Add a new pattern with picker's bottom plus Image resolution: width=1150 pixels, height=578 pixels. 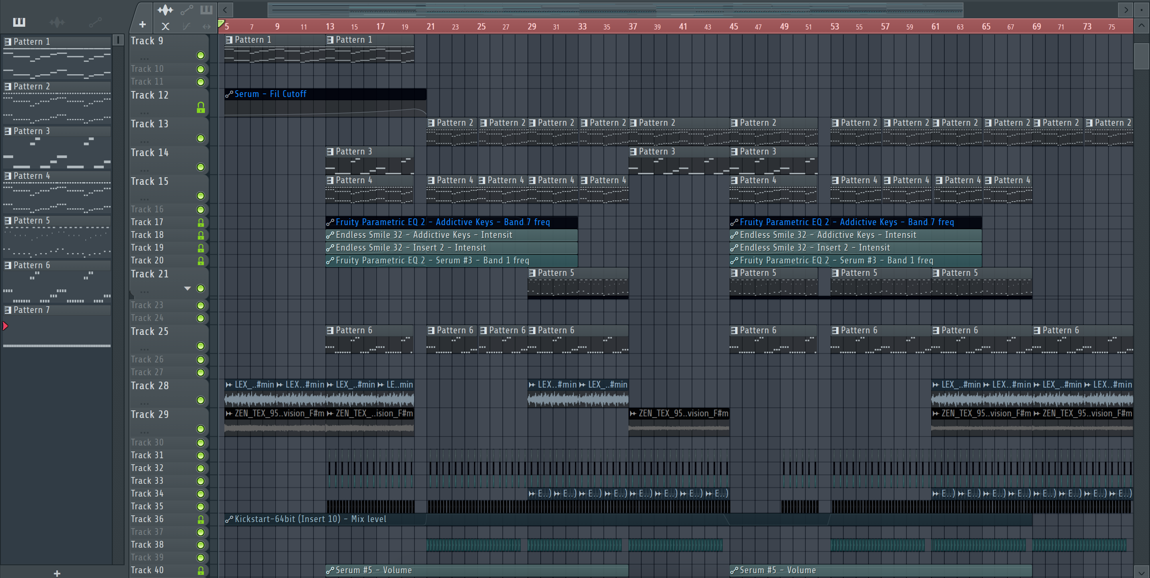(x=57, y=573)
